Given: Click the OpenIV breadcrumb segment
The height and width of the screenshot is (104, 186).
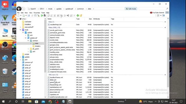Looking at the screenshot, I should [x=33, y=9].
